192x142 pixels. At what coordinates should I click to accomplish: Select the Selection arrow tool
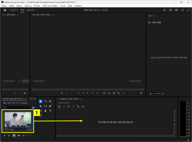[40, 101]
